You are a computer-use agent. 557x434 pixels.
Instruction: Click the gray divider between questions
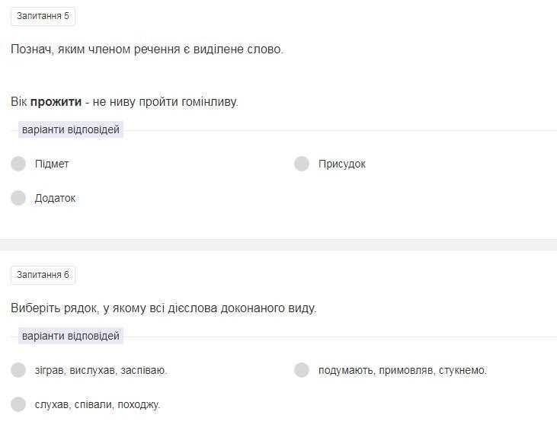pos(279,245)
